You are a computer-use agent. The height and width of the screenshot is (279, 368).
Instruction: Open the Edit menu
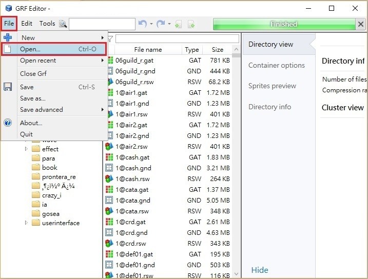coord(27,24)
